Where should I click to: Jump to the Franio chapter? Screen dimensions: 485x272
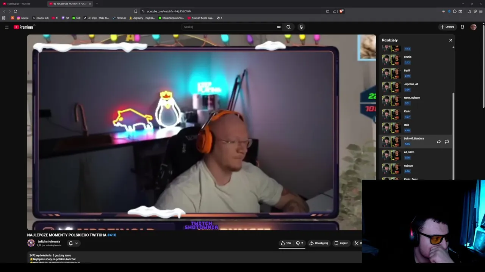pos(416,60)
